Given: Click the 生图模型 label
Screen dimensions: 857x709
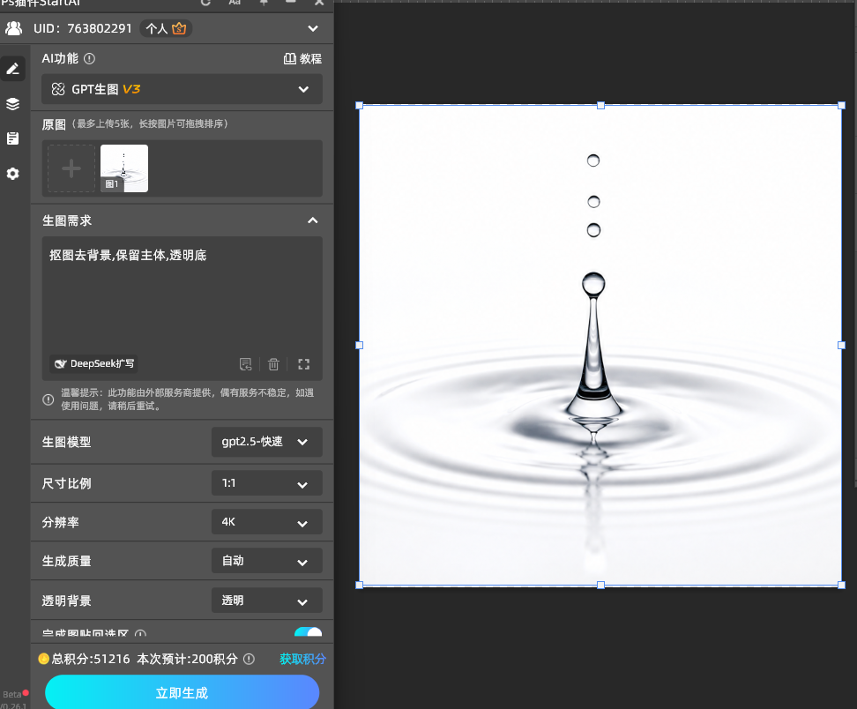Looking at the screenshot, I should [x=67, y=442].
